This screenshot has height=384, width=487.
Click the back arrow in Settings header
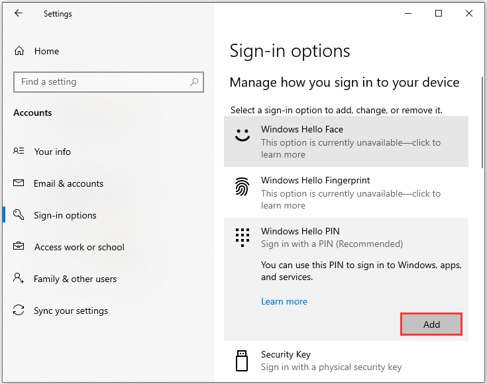19,13
